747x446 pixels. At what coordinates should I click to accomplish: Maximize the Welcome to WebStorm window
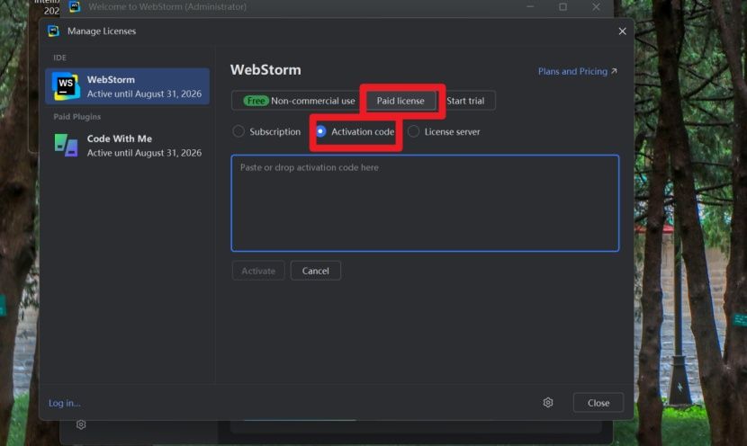click(562, 6)
